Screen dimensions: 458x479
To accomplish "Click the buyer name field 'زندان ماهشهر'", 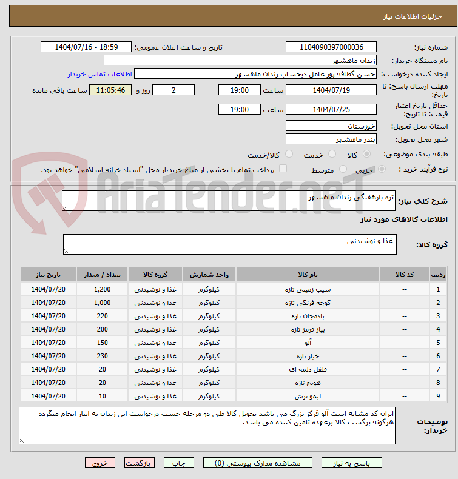I will click(240, 61).
